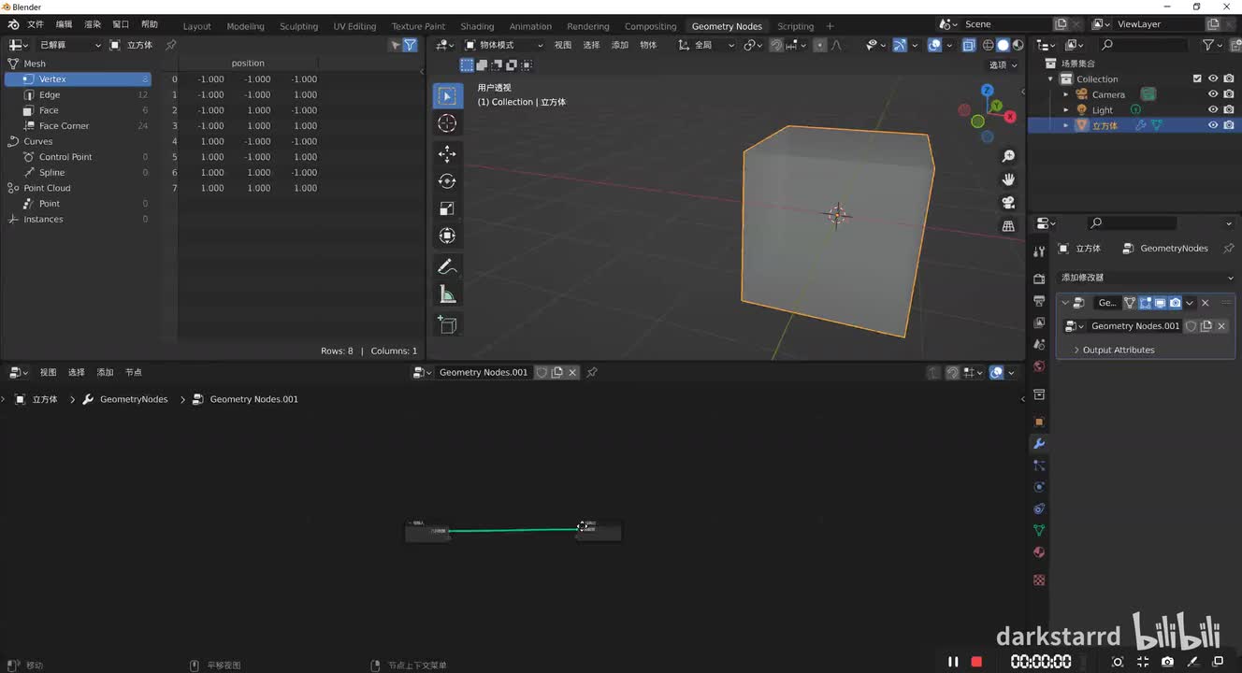Toggle viewport X-ray mode
Viewport: 1242px width, 673px height.
tap(969, 45)
